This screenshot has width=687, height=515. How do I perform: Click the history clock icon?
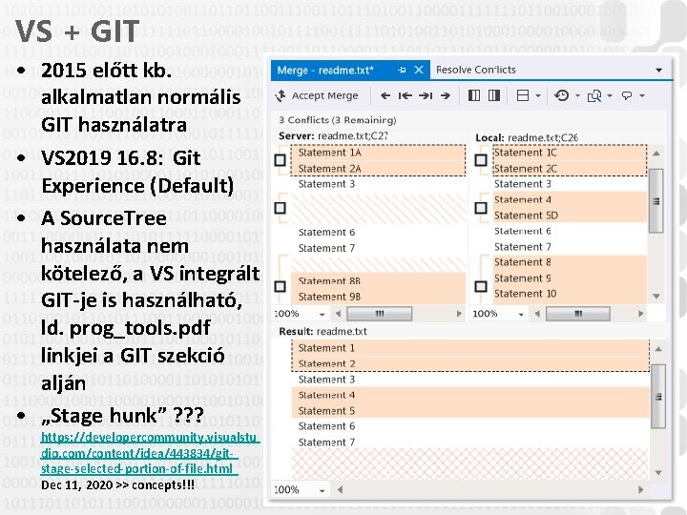click(x=562, y=95)
